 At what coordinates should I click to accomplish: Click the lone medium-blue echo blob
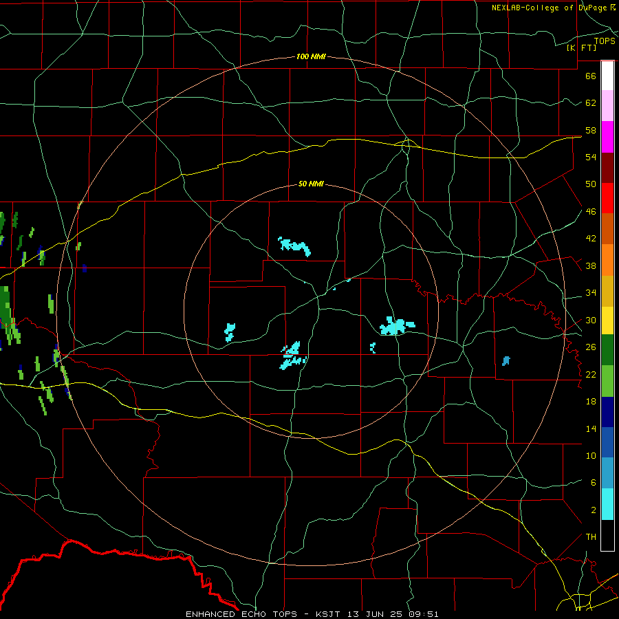pos(506,361)
